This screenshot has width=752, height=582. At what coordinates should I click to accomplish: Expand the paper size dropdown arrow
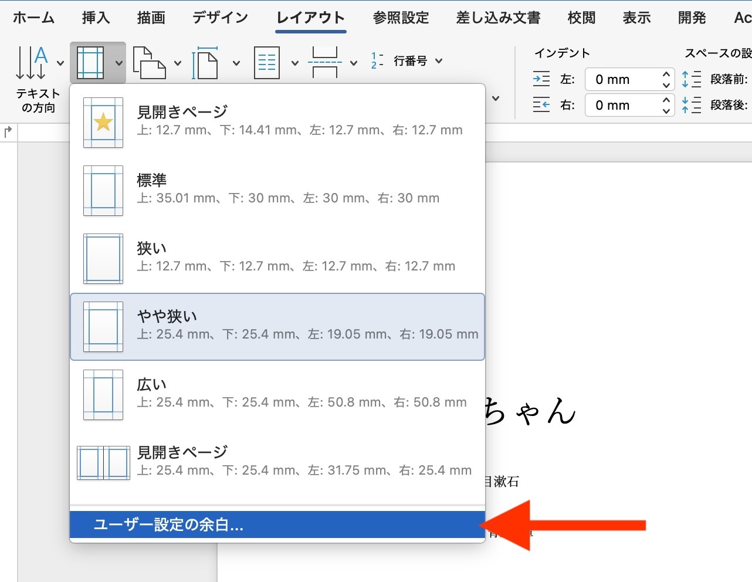coord(236,63)
